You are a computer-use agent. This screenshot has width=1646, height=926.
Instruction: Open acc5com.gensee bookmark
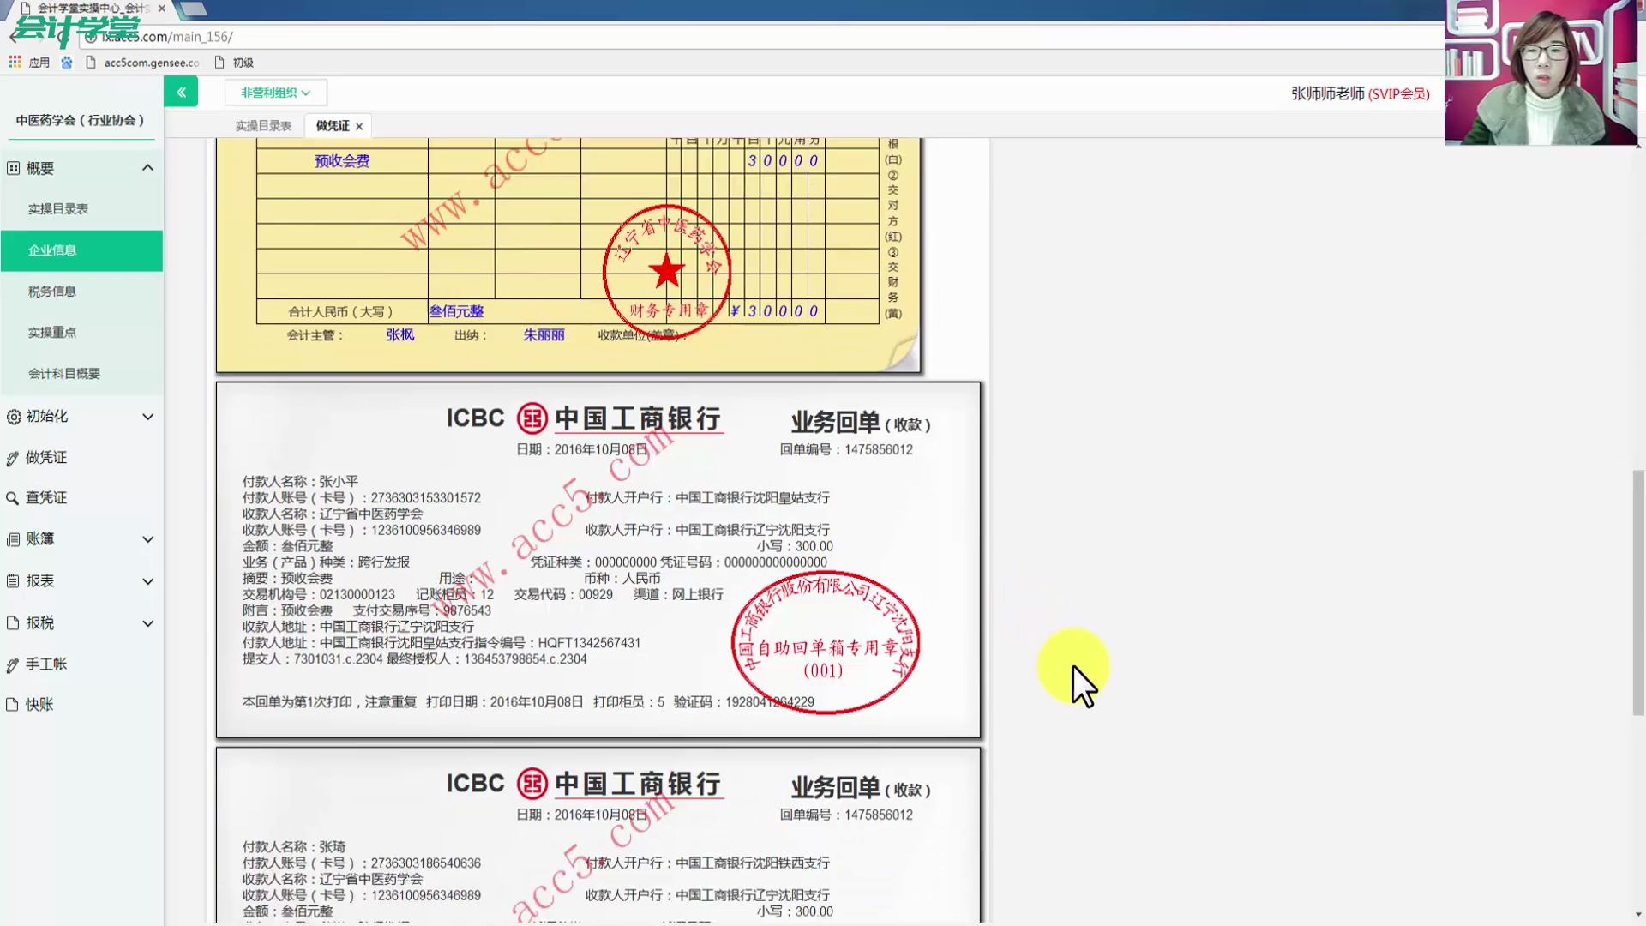[x=144, y=63]
